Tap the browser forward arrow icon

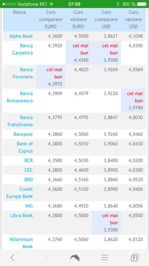[x=46, y=258]
